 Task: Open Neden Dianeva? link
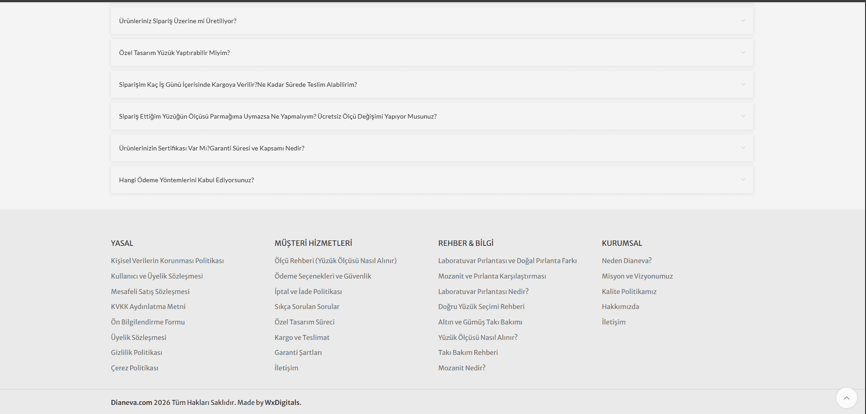tap(626, 261)
